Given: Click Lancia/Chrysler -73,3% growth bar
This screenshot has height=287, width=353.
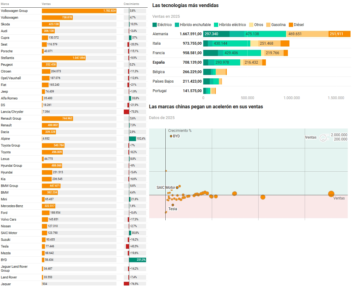Looking at the screenshot, I should [126, 112].
